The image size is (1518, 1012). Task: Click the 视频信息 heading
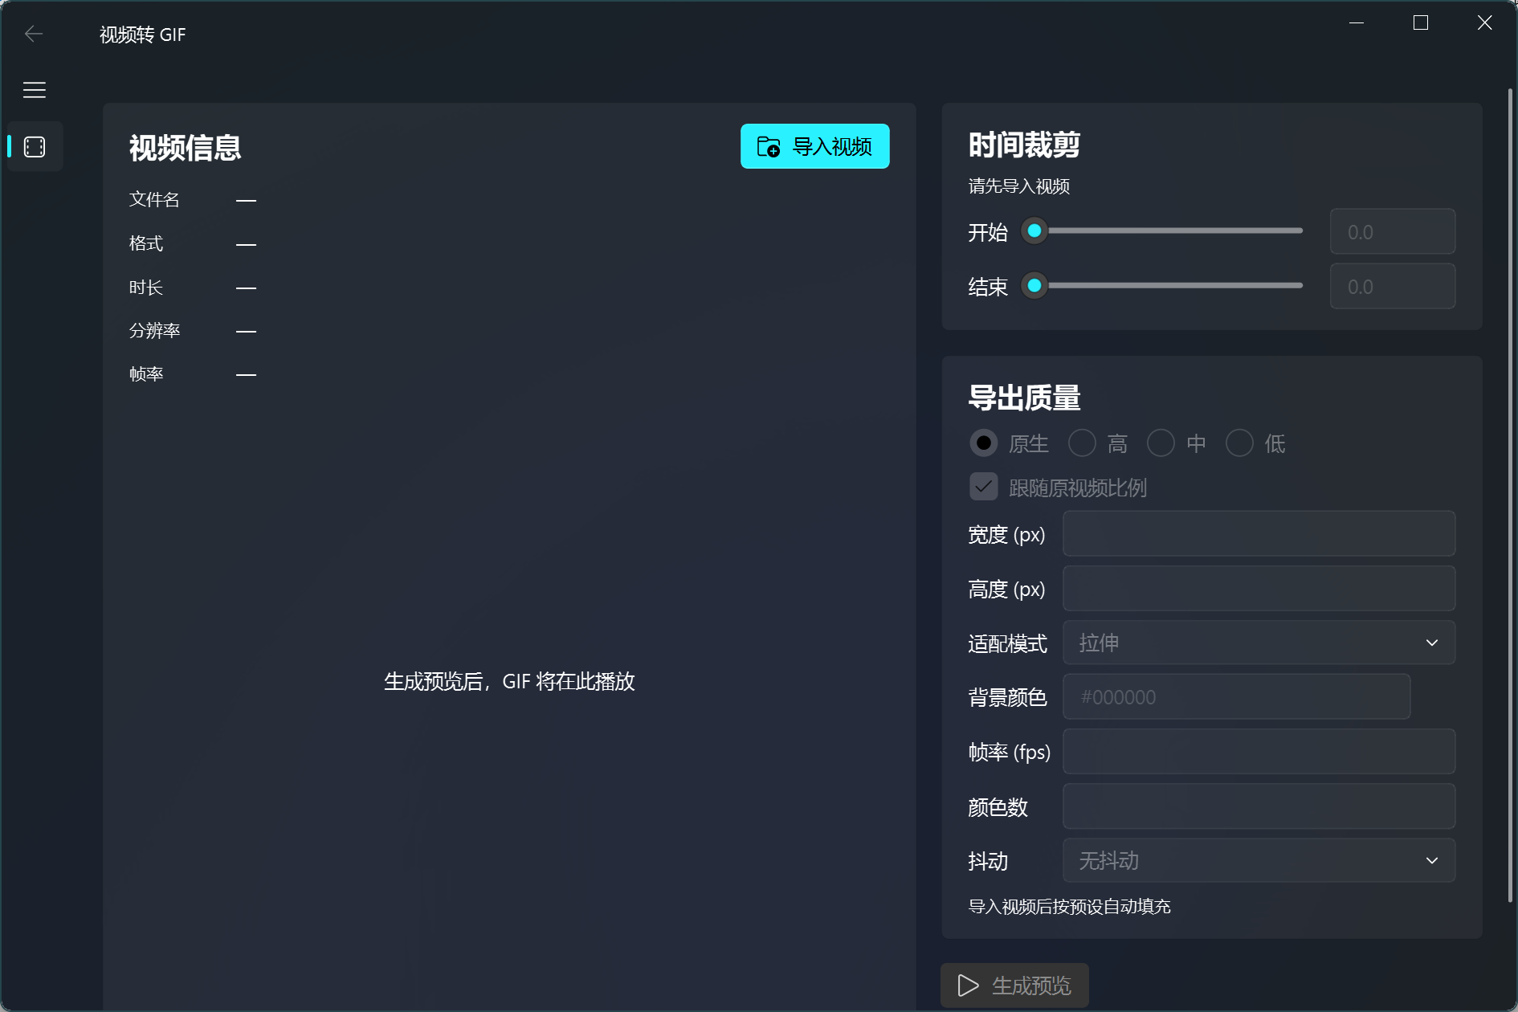tap(186, 148)
